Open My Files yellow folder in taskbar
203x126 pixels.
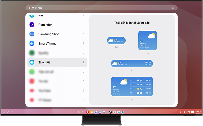[x=92, y=112]
